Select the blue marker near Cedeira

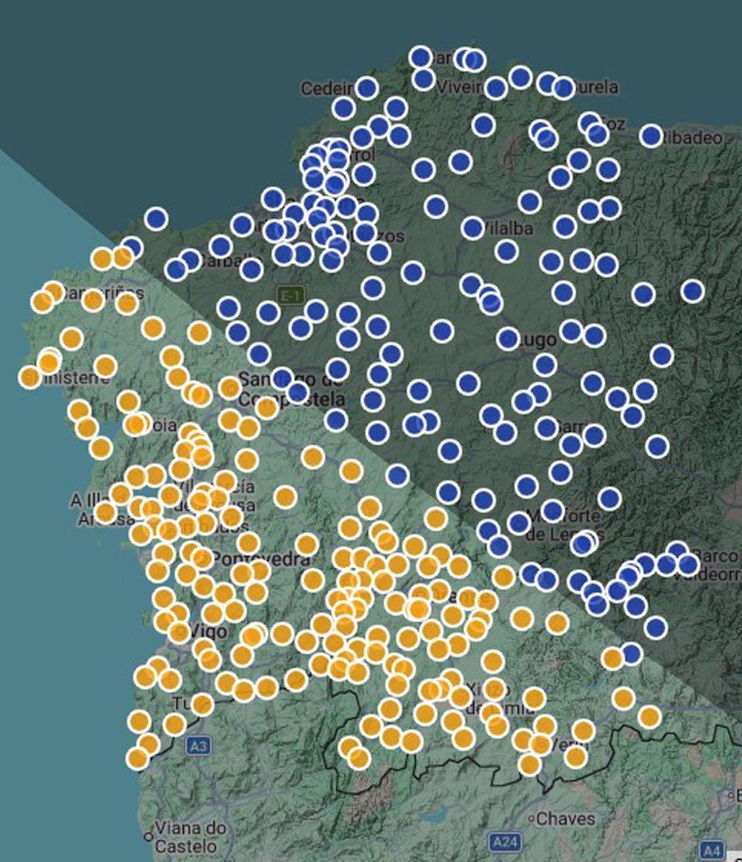pyautogui.click(x=366, y=87)
